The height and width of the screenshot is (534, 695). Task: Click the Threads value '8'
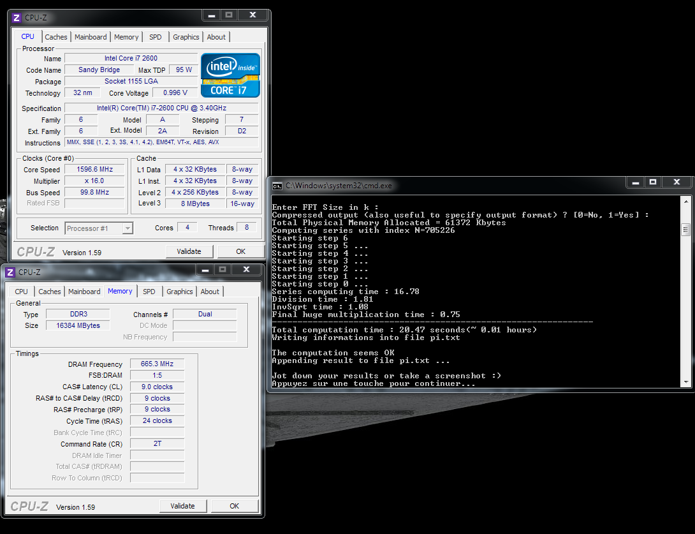pos(247,227)
